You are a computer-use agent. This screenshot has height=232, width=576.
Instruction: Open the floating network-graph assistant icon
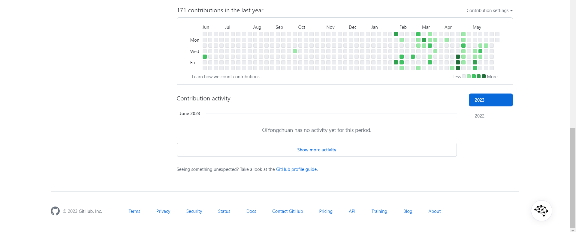(541, 211)
